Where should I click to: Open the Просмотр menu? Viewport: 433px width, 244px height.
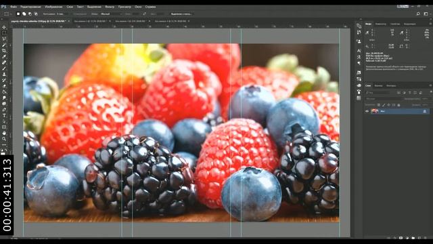point(124,7)
